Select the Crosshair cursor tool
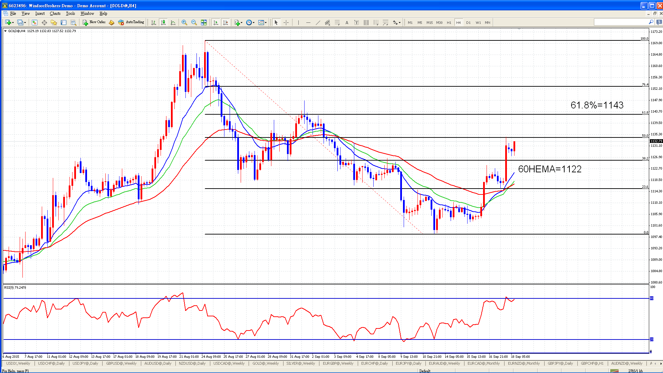 coord(286,22)
